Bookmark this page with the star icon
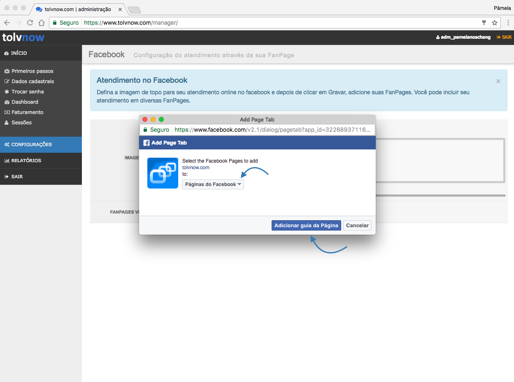The width and height of the screenshot is (514, 382). point(495,23)
